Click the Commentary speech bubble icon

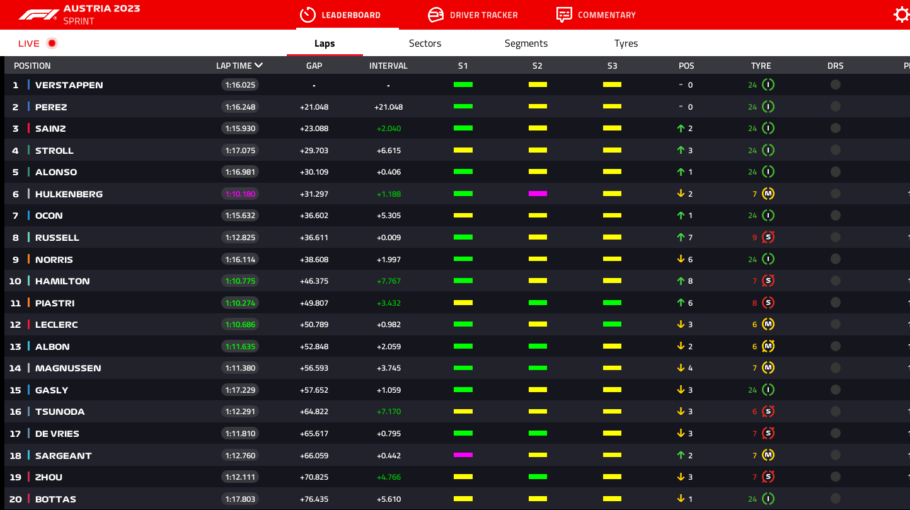[x=564, y=14]
